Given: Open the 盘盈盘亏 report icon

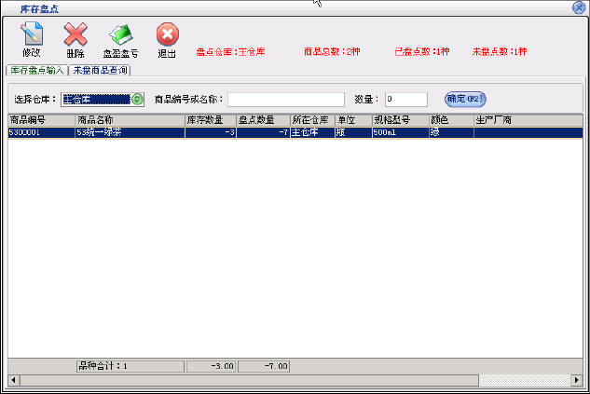Looking at the screenshot, I should [120, 38].
